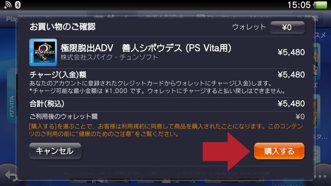Tap the back arrow icon
The width and height of the screenshot is (331, 186).
click(x=11, y=175)
